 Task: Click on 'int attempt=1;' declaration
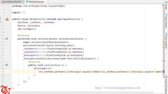pyautogui.click(x=27, y=29)
